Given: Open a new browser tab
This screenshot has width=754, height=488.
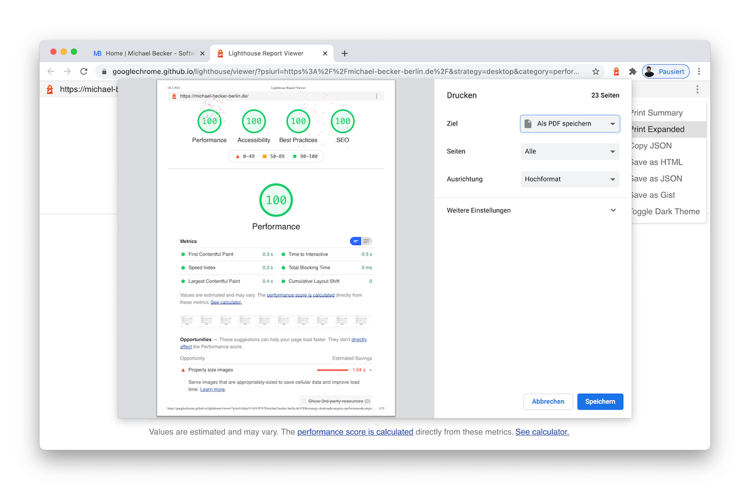Looking at the screenshot, I should tap(344, 53).
